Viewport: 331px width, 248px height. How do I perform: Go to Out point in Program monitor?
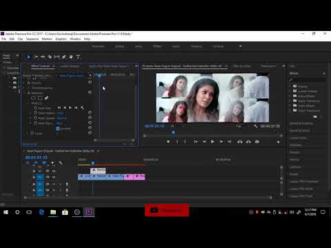[x=229, y=142]
